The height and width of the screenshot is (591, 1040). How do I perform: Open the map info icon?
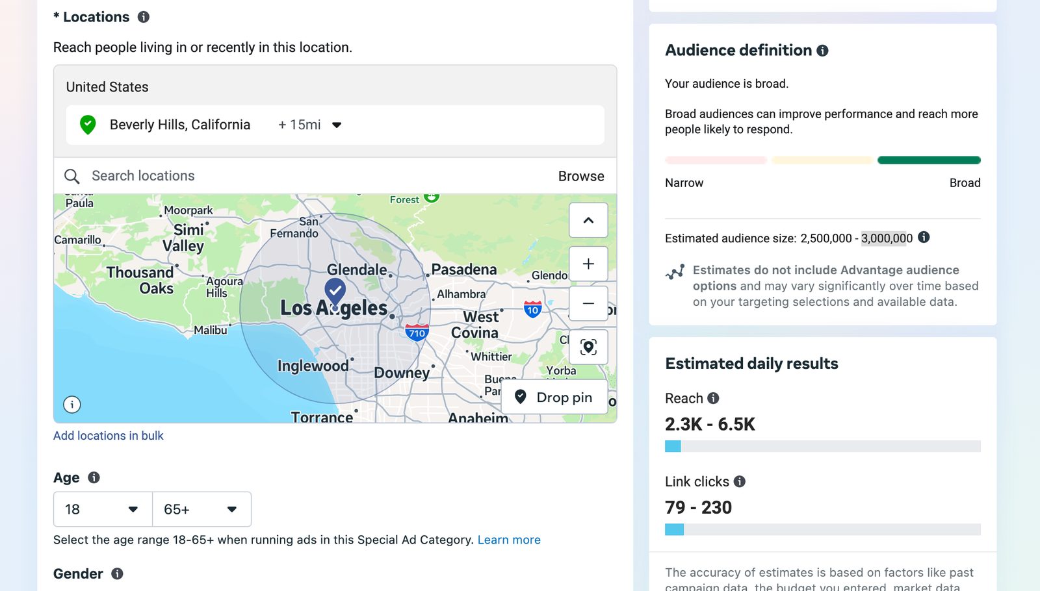click(72, 405)
